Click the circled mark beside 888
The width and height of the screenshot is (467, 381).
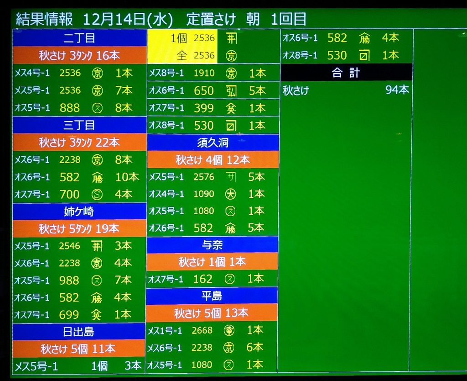coord(97,108)
